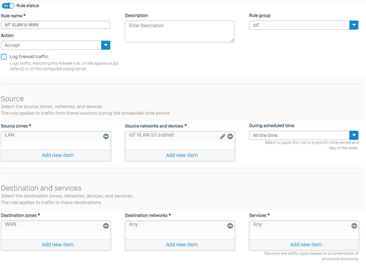This screenshot has height=266, width=366.
Task: Click into the Description text area
Action: (180, 31)
